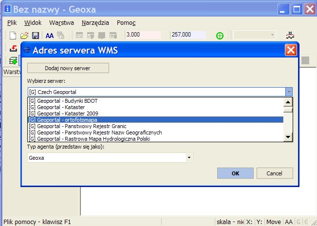This screenshot has width=317, height=226.
Task: Minimize the Geoxa main window
Action: (x=283, y=9)
